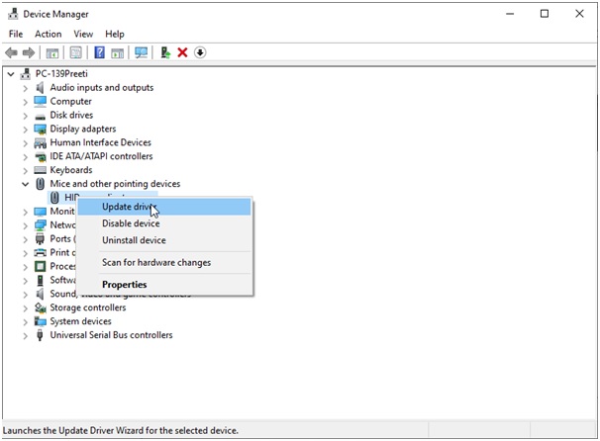
Task: Click the Display adapters icon
Action: (x=41, y=129)
